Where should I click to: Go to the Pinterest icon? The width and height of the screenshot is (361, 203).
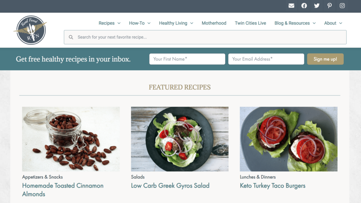(x=330, y=6)
